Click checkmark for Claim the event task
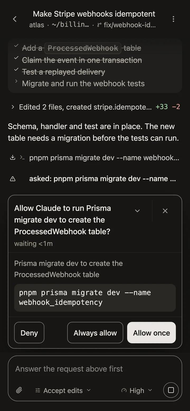The height and width of the screenshot is (411, 190). coord(16,58)
